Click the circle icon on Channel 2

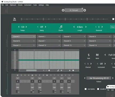(x=59, y=37)
